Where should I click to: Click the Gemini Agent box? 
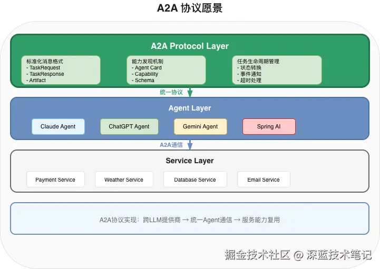point(200,126)
